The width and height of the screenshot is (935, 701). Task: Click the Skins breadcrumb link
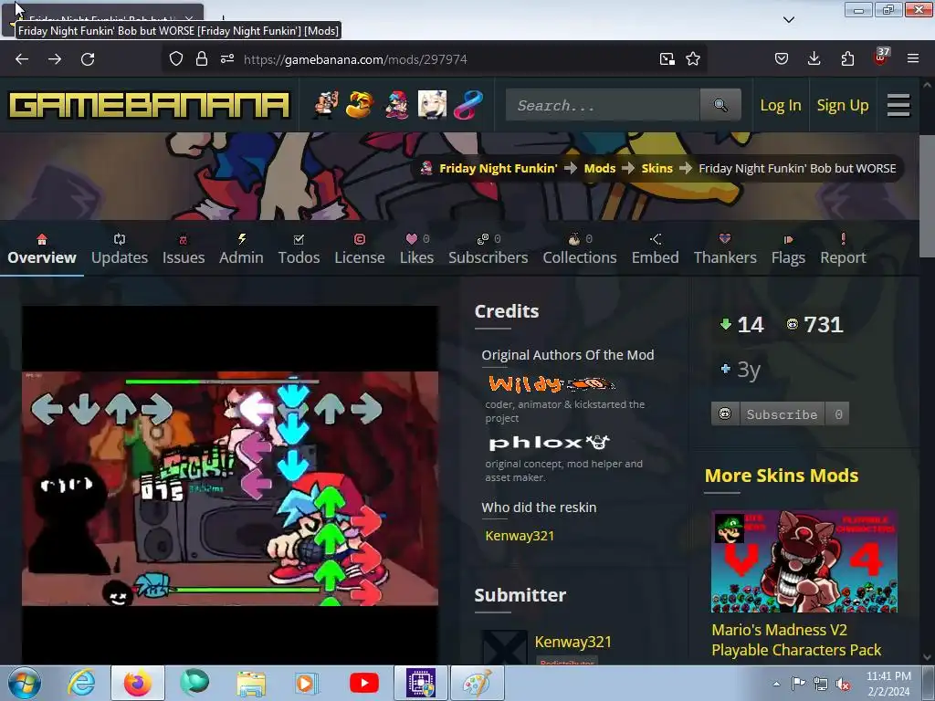(x=657, y=168)
